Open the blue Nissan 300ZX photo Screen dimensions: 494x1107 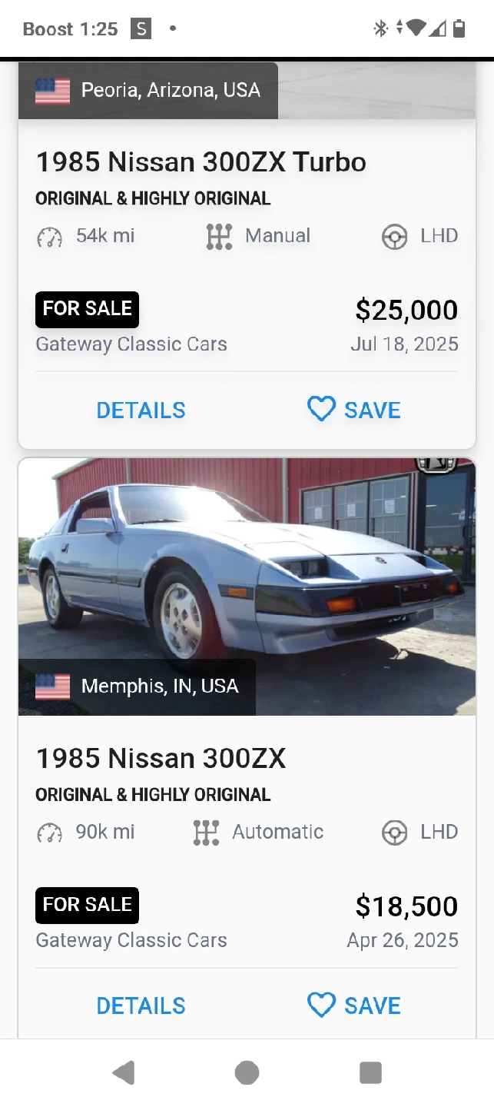[x=247, y=569]
